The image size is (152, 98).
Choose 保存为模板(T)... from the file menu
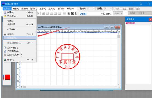coord(20,43)
